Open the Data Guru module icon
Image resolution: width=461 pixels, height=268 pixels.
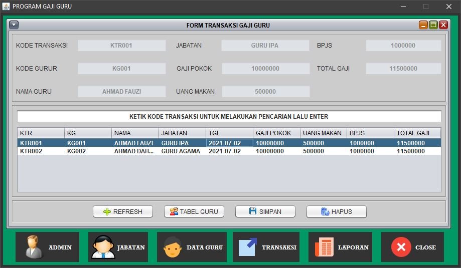pos(192,247)
